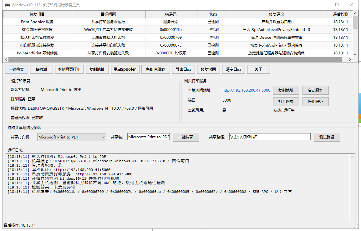
Task: Close the repair tool window
Action: (351, 5)
